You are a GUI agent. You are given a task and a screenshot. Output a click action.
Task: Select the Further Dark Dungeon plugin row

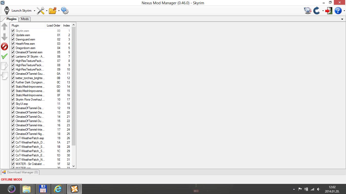[x=41, y=82]
